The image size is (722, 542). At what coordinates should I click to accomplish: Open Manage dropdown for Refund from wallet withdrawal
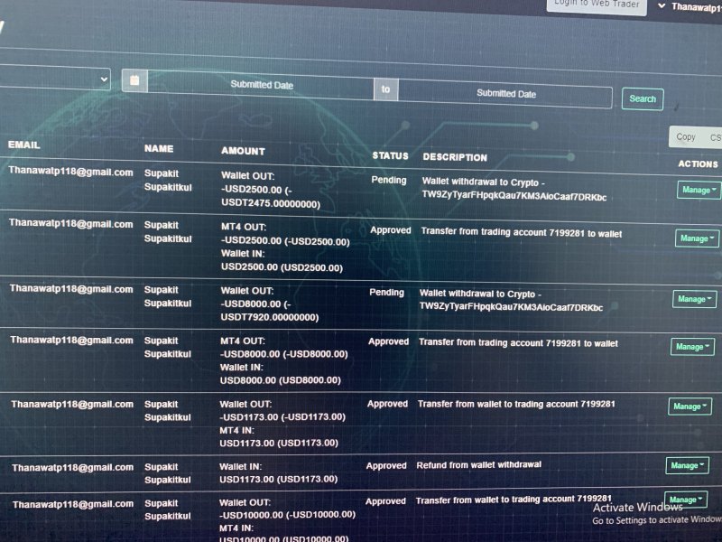pos(687,465)
